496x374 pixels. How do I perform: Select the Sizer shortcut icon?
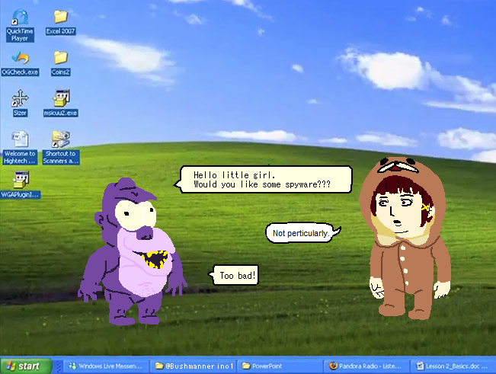(20, 98)
